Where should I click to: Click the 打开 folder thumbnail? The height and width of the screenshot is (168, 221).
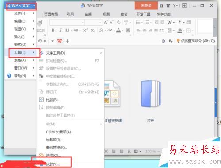151,94
